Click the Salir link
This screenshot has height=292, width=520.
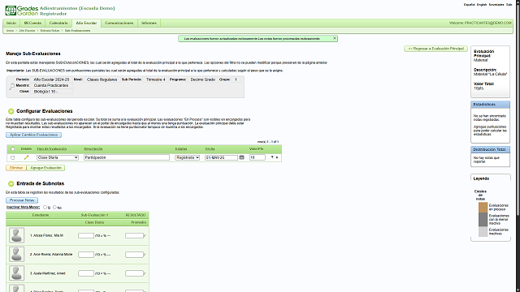click(509, 5)
